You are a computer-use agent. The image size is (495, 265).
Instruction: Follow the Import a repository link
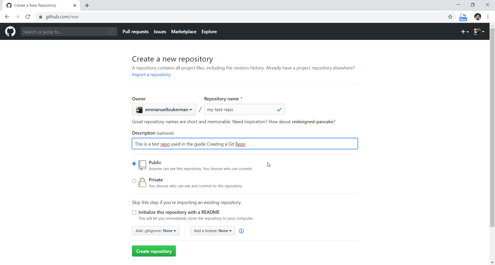coord(151,75)
